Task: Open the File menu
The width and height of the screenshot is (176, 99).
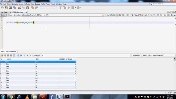Action: (1, 4)
